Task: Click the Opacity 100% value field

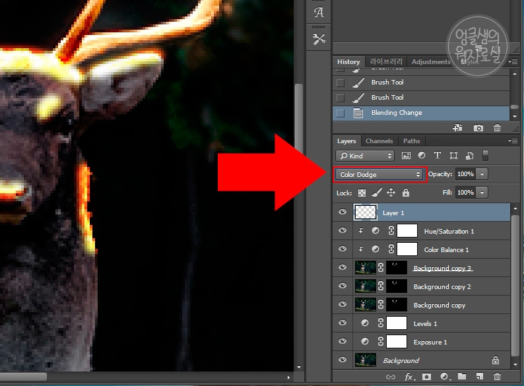Action: pos(465,174)
